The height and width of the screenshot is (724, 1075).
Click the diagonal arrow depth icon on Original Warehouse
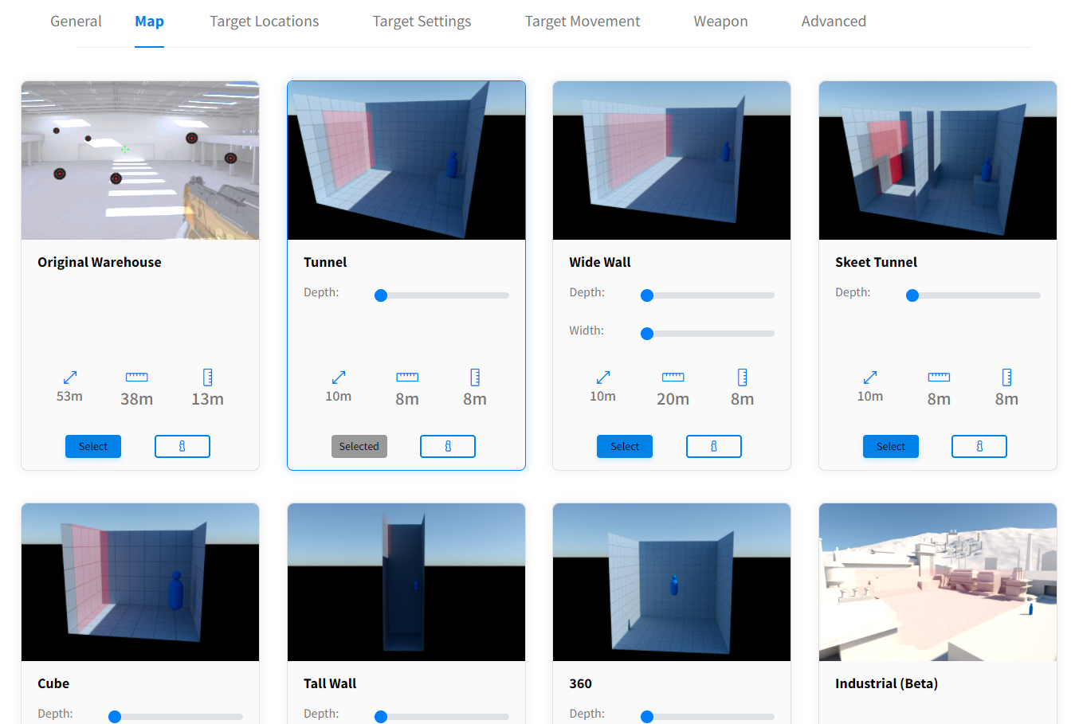[x=70, y=377]
